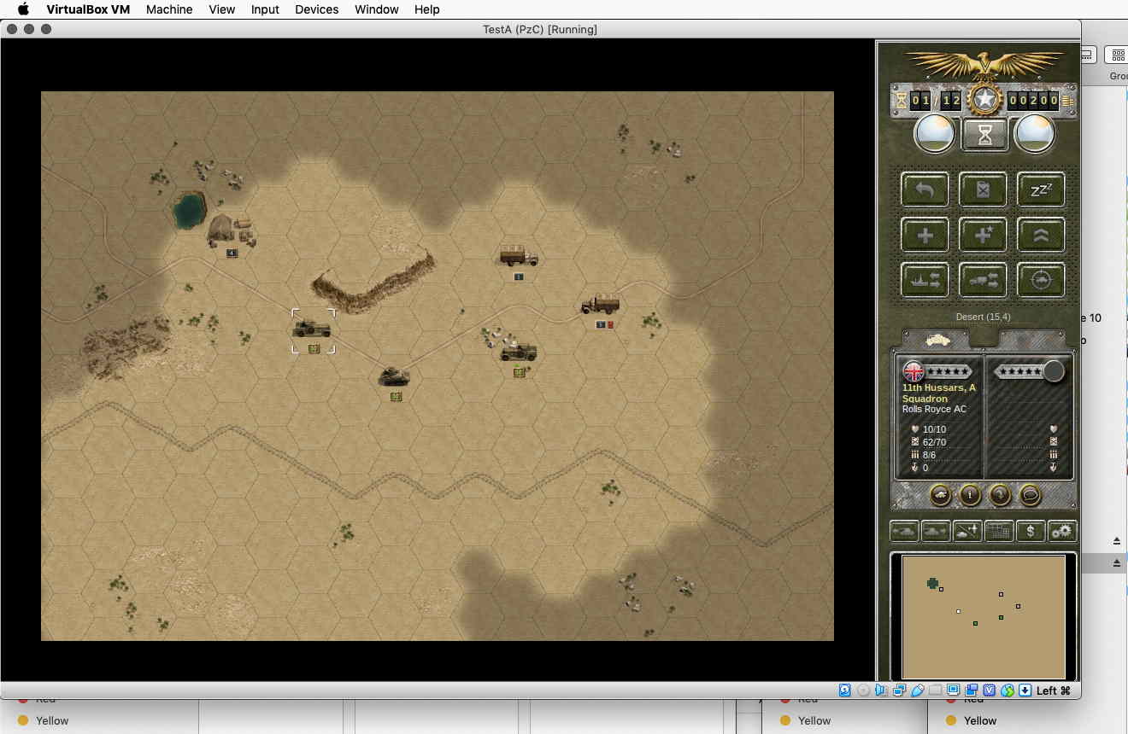Screen dimensions: 1128x734
Task: Click the End Turn hourglass button
Action: (x=984, y=135)
